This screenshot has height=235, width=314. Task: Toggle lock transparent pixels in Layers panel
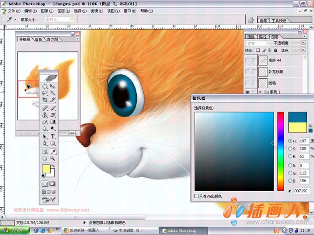tap(258, 50)
